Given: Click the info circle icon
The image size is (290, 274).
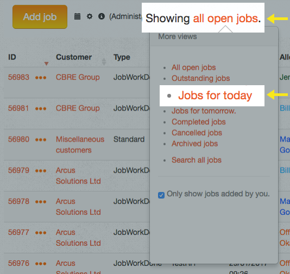Looking at the screenshot, I should tap(102, 16).
